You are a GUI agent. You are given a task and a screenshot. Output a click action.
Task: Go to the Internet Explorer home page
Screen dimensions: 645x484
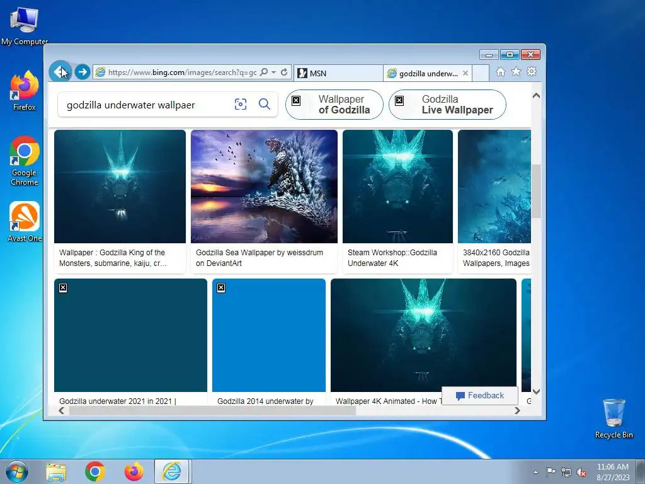pyautogui.click(x=500, y=72)
